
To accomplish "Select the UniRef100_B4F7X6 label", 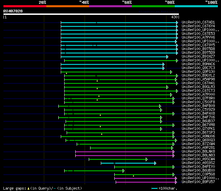I will (x=198, y=117).
